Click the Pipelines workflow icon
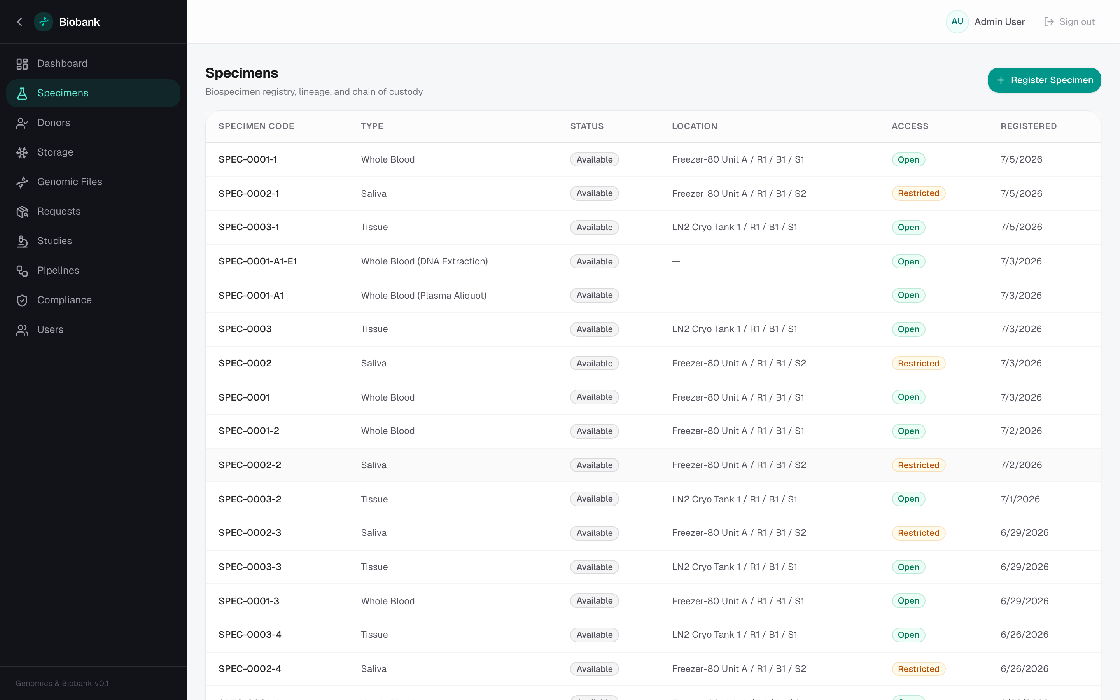This screenshot has height=700, width=1120. pyautogui.click(x=22, y=271)
